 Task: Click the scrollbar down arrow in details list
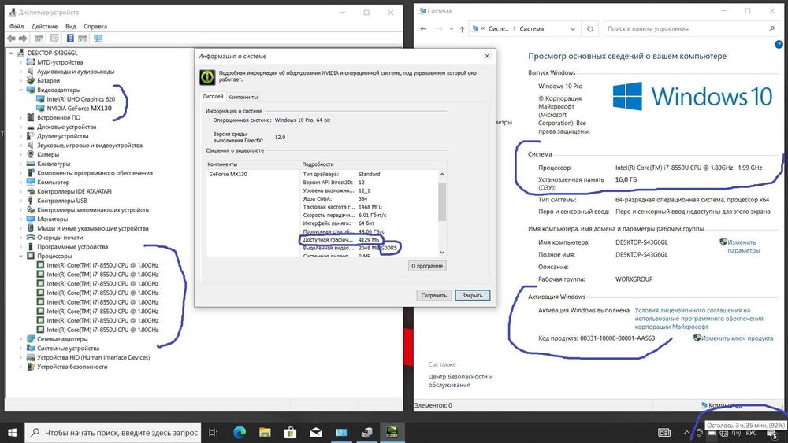[442, 253]
